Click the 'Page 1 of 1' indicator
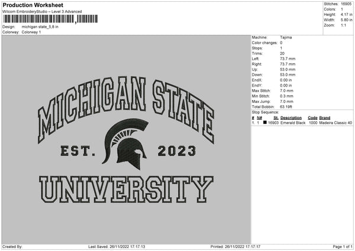This screenshot has height=251, width=355. tap(343, 247)
